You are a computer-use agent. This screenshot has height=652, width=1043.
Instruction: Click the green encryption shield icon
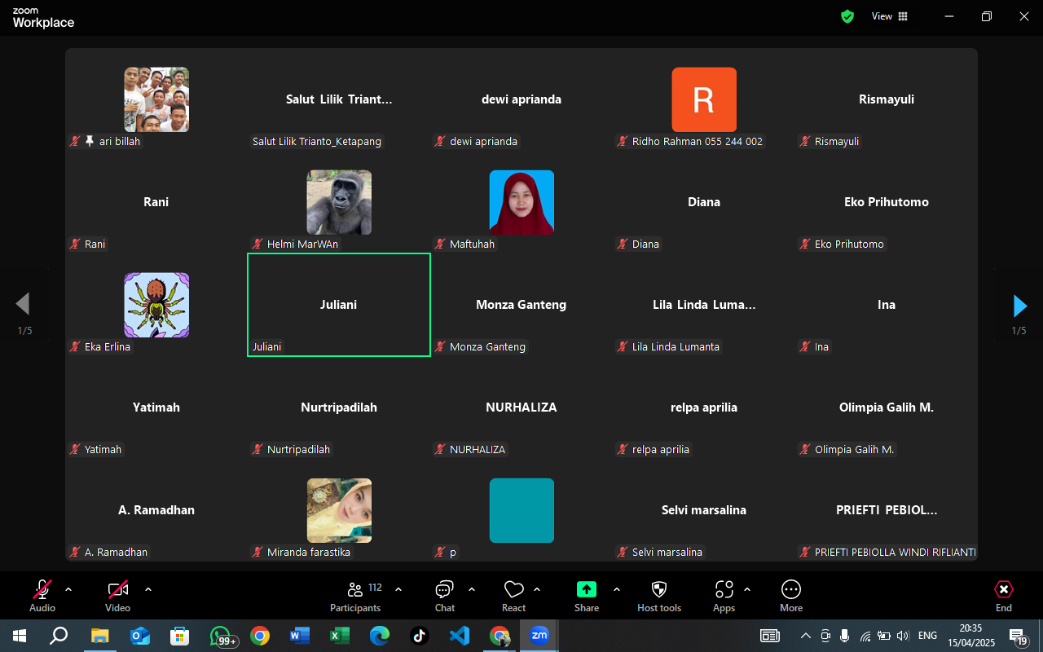(x=847, y=16)
